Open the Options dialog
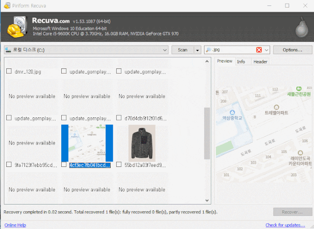The height and width of the screenshot is (229, 314). pos(292,50)
